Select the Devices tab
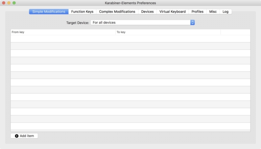 [147, 12]
